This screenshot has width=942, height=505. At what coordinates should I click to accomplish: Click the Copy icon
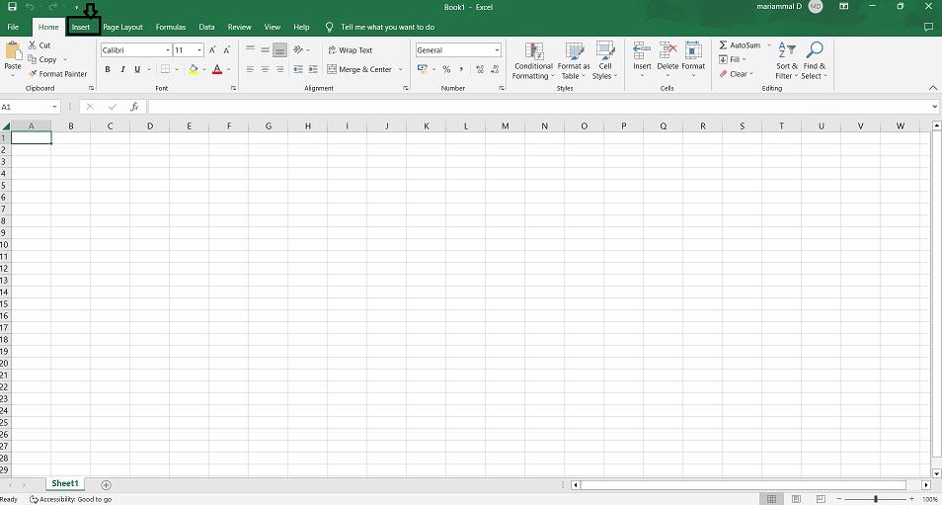[x=33, y=59]
